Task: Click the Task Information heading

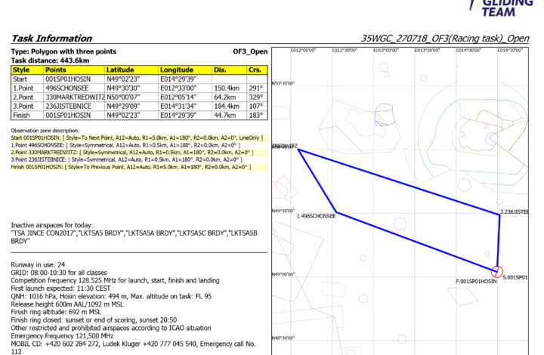Action: 50,39
